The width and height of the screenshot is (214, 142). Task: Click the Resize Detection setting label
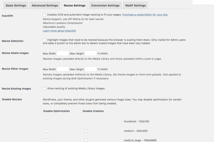pos(13,41)
